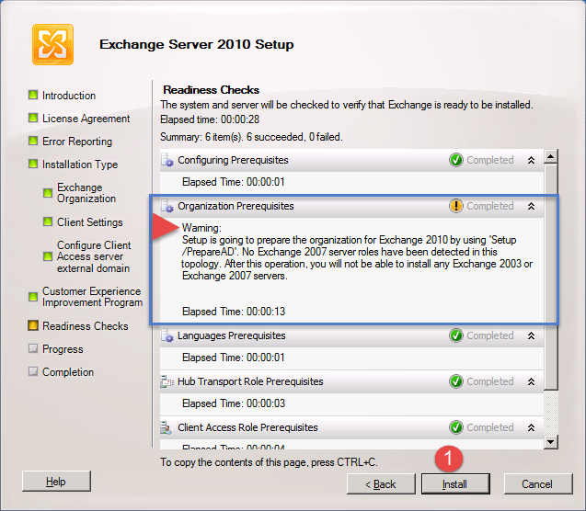Screen dimensions: 586x511
Task: Click the green License Agreement step indicator
Action: 33,118
